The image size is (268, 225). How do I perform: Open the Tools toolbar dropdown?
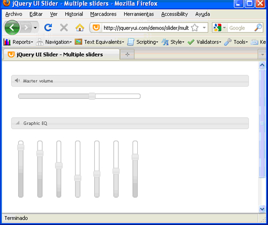point(241,42)
